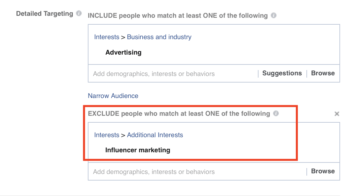The image size is (350, 196).
Task: Click the Detailed Targeting label
Action: pos(45,14)
